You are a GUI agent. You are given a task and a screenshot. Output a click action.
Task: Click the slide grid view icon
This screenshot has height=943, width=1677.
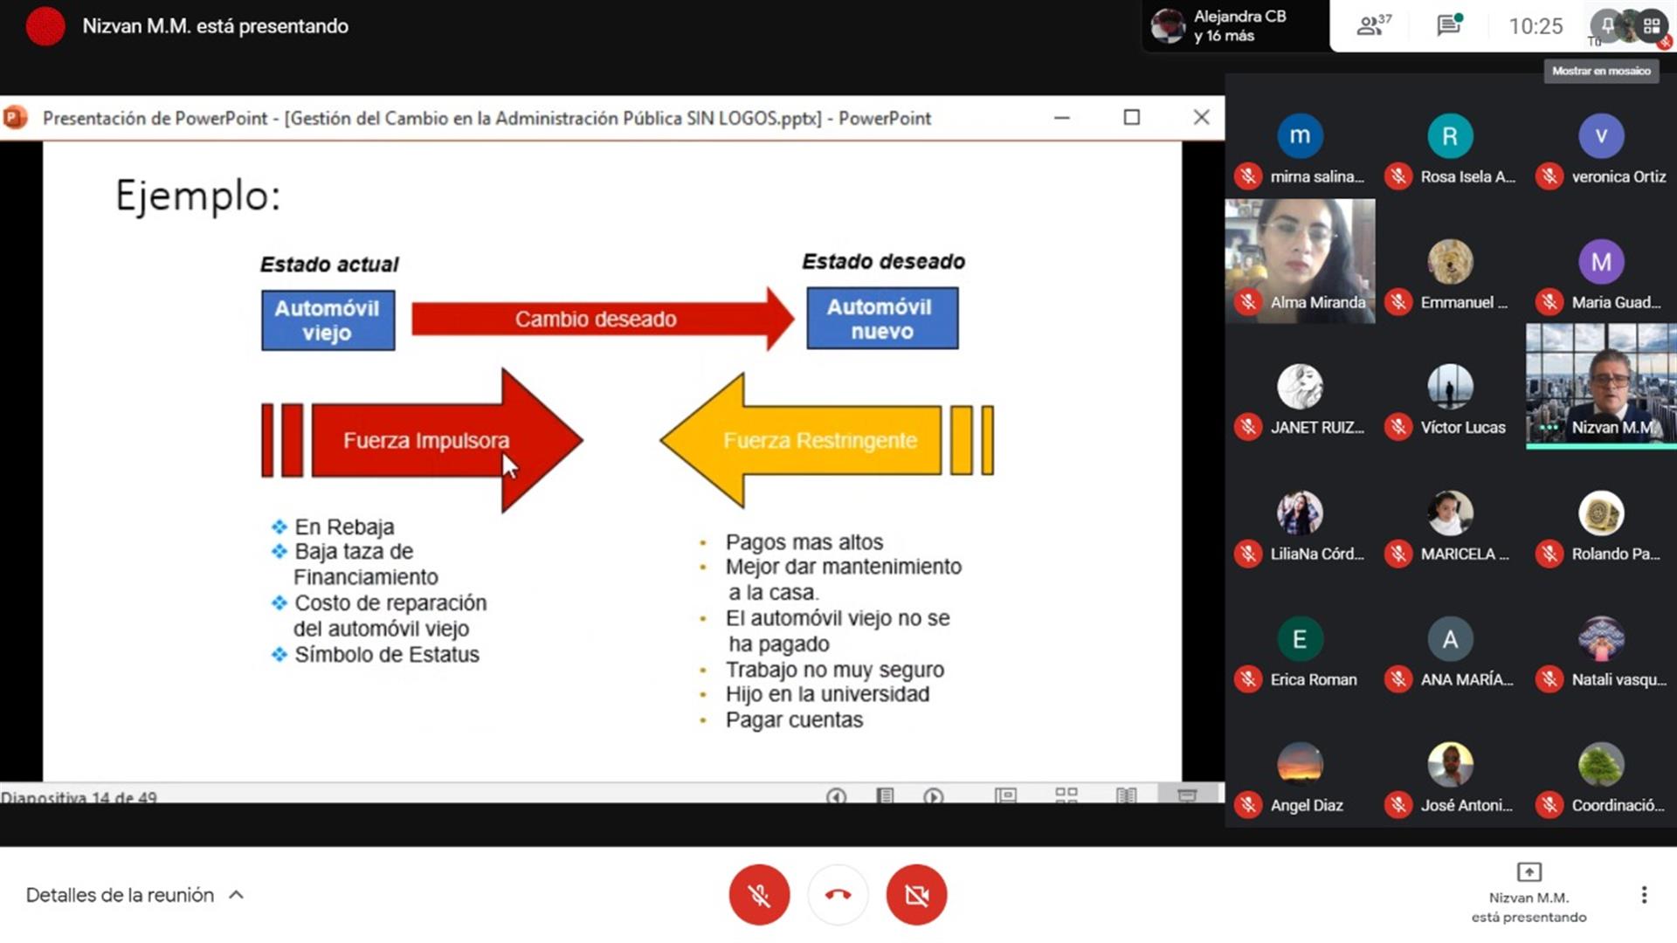[1064, 795]
